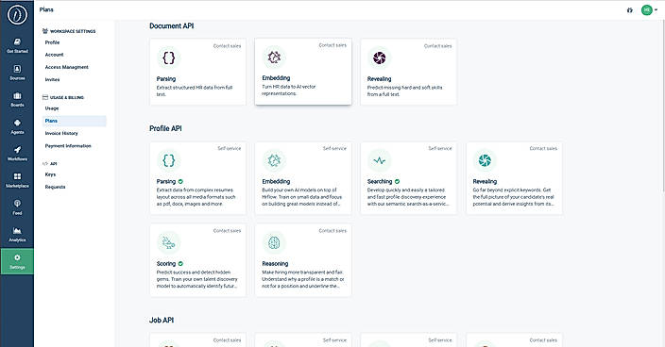The width and height of the screenshot is (665, 347).
Task: Click the Workspace Settings group header
Action: (69, 31)
